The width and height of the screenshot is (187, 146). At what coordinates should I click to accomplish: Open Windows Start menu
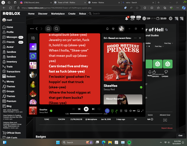58,142
